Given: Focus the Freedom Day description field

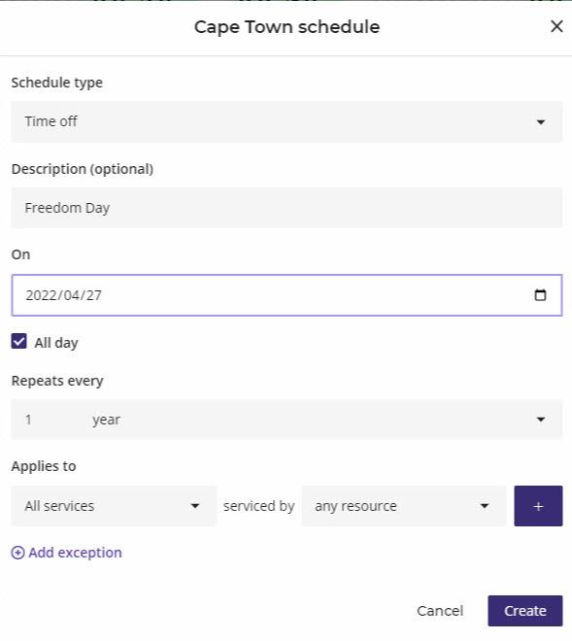Looking at the screenshot, I should point(286,208).
